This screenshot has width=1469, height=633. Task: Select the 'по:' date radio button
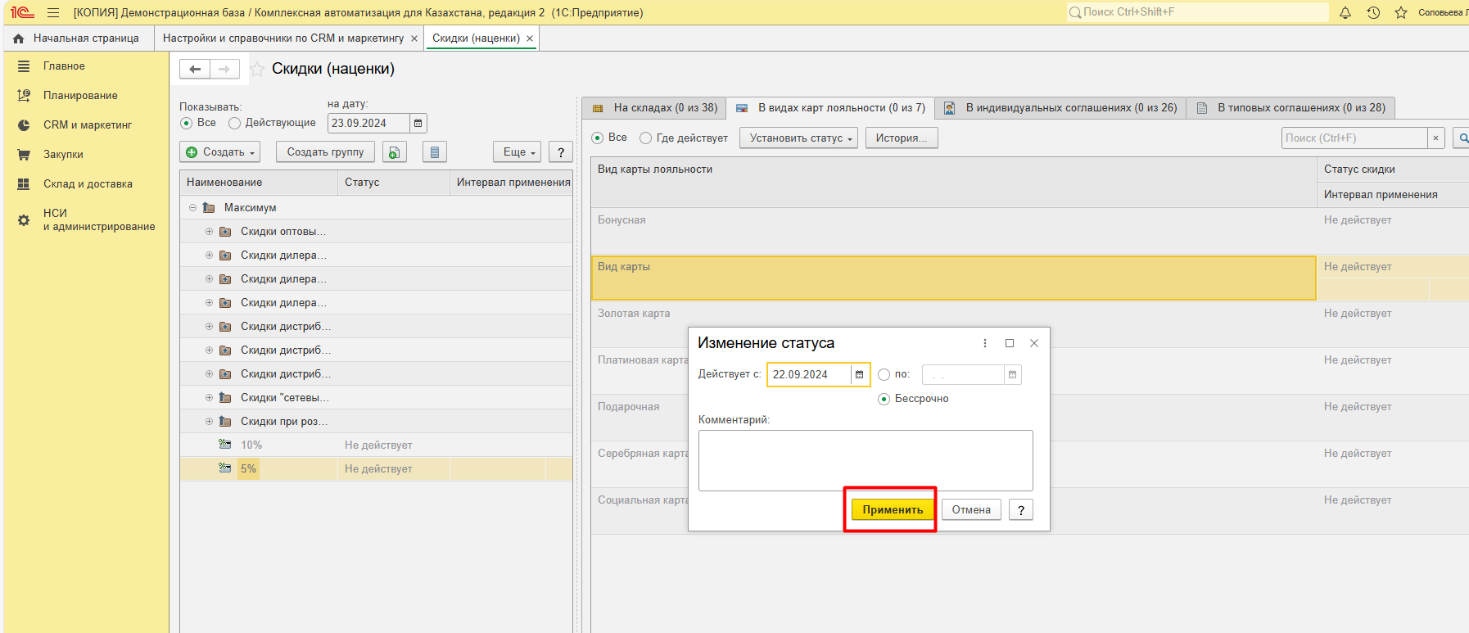pyautogui.click(x=884, y=374)
